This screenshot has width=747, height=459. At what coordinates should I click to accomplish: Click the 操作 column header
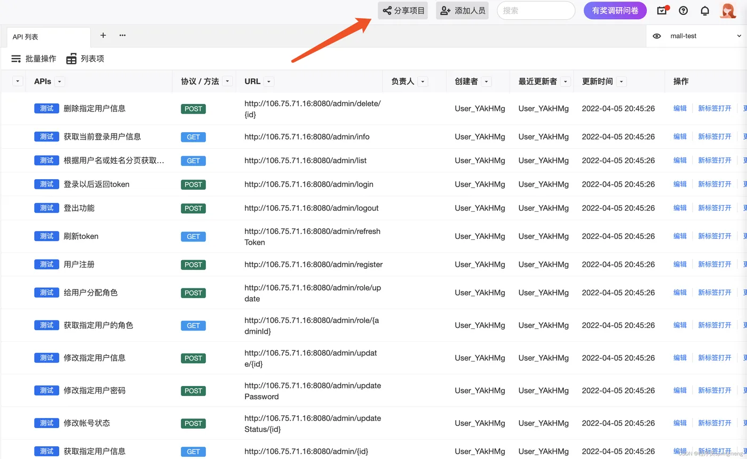tap(681, 82)
